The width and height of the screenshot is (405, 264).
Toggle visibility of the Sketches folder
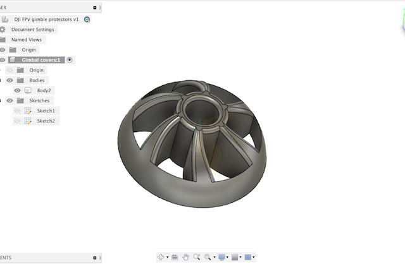10,100
